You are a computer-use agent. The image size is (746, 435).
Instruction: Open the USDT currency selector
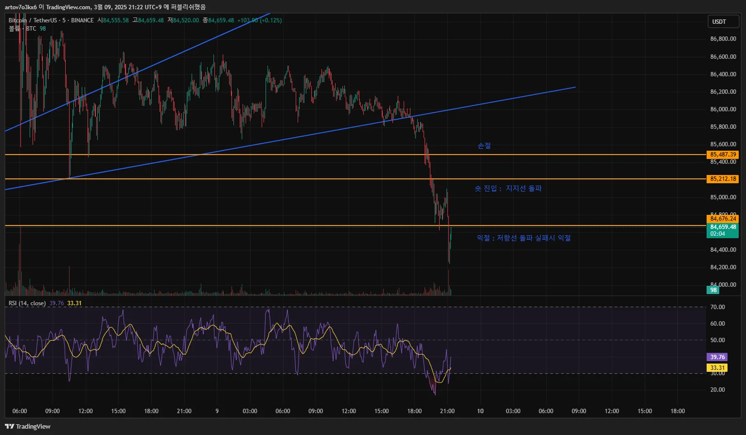[722, 21]
